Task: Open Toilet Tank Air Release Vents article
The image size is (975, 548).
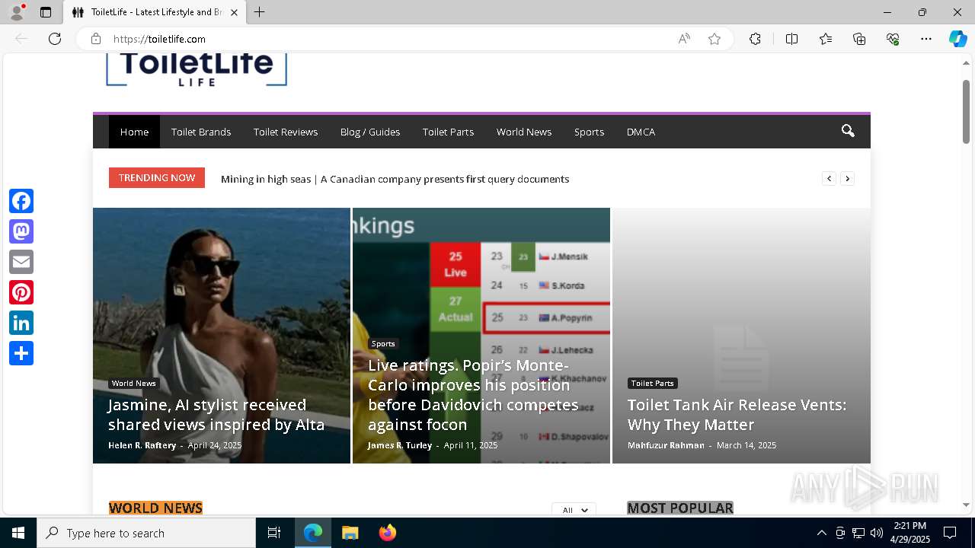Action: tap(737, 415)
